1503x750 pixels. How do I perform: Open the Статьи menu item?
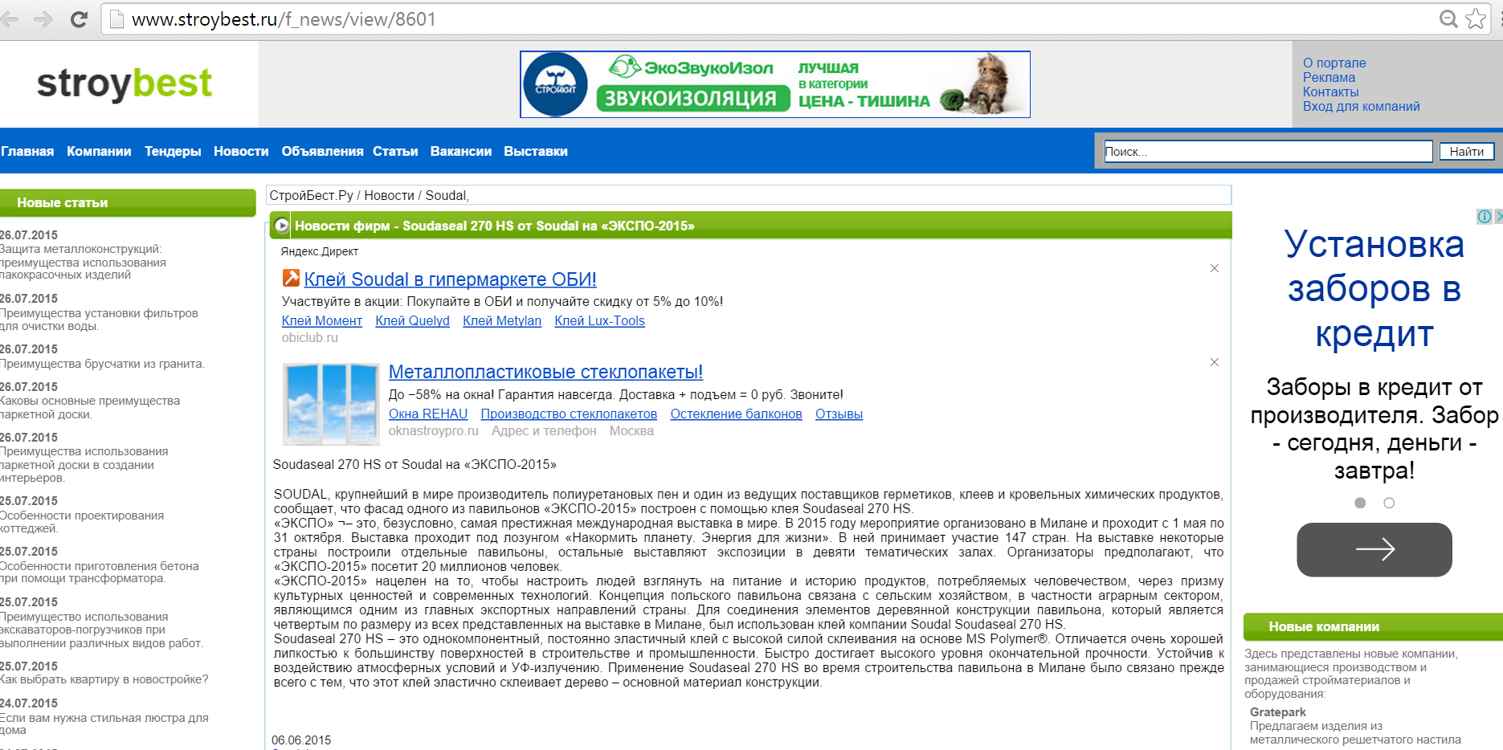point(395,151)
